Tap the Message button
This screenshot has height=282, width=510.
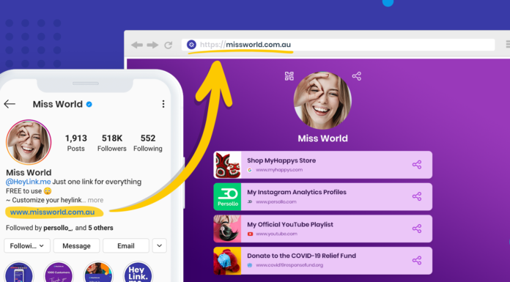click(76, 245)
